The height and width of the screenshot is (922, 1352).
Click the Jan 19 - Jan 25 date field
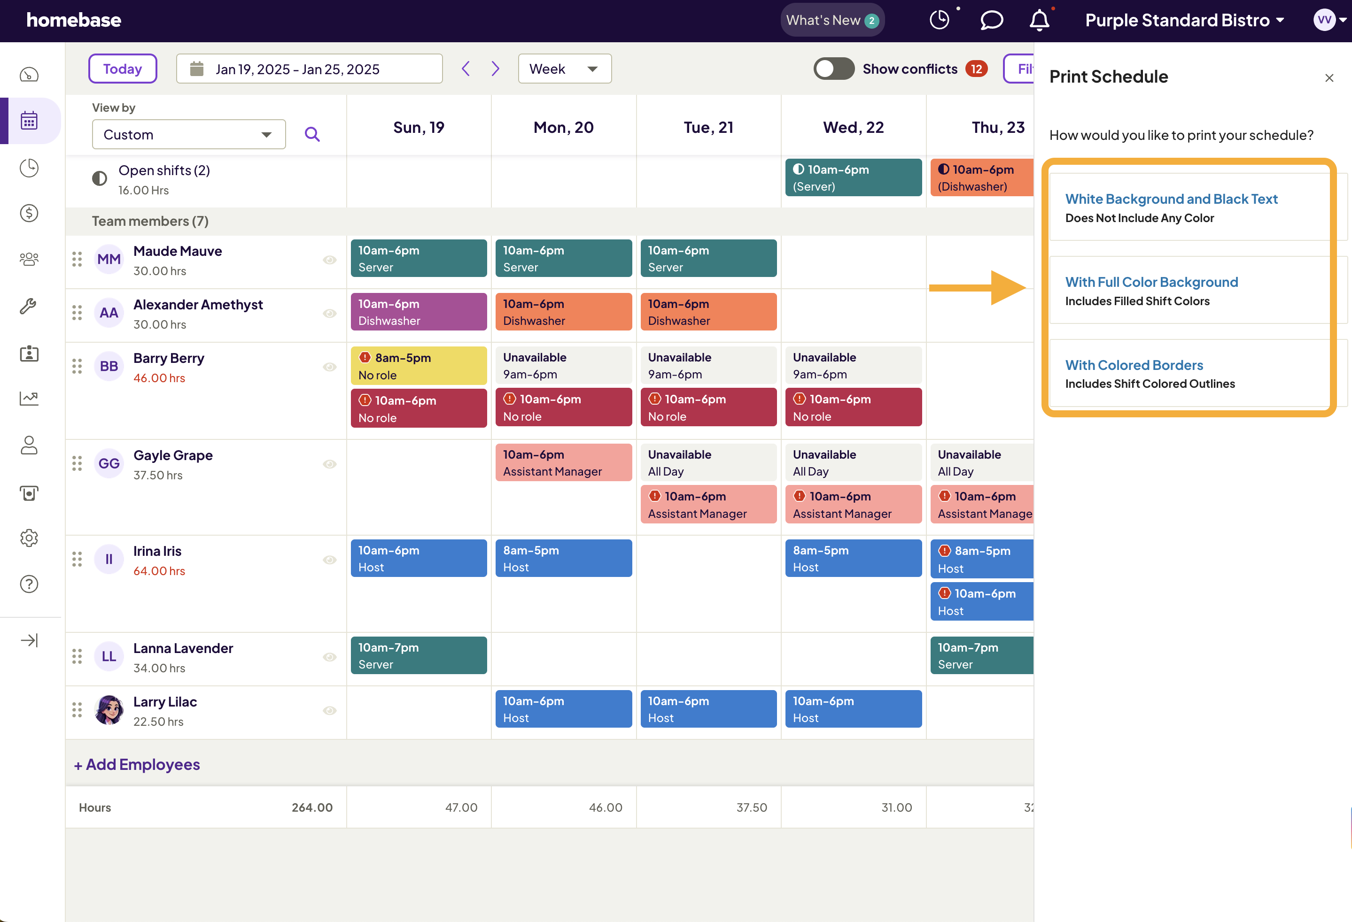click(308, 68)
